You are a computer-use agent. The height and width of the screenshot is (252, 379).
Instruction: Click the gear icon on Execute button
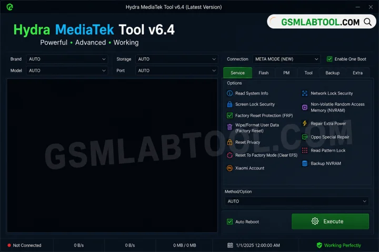[x=315, y=221]
